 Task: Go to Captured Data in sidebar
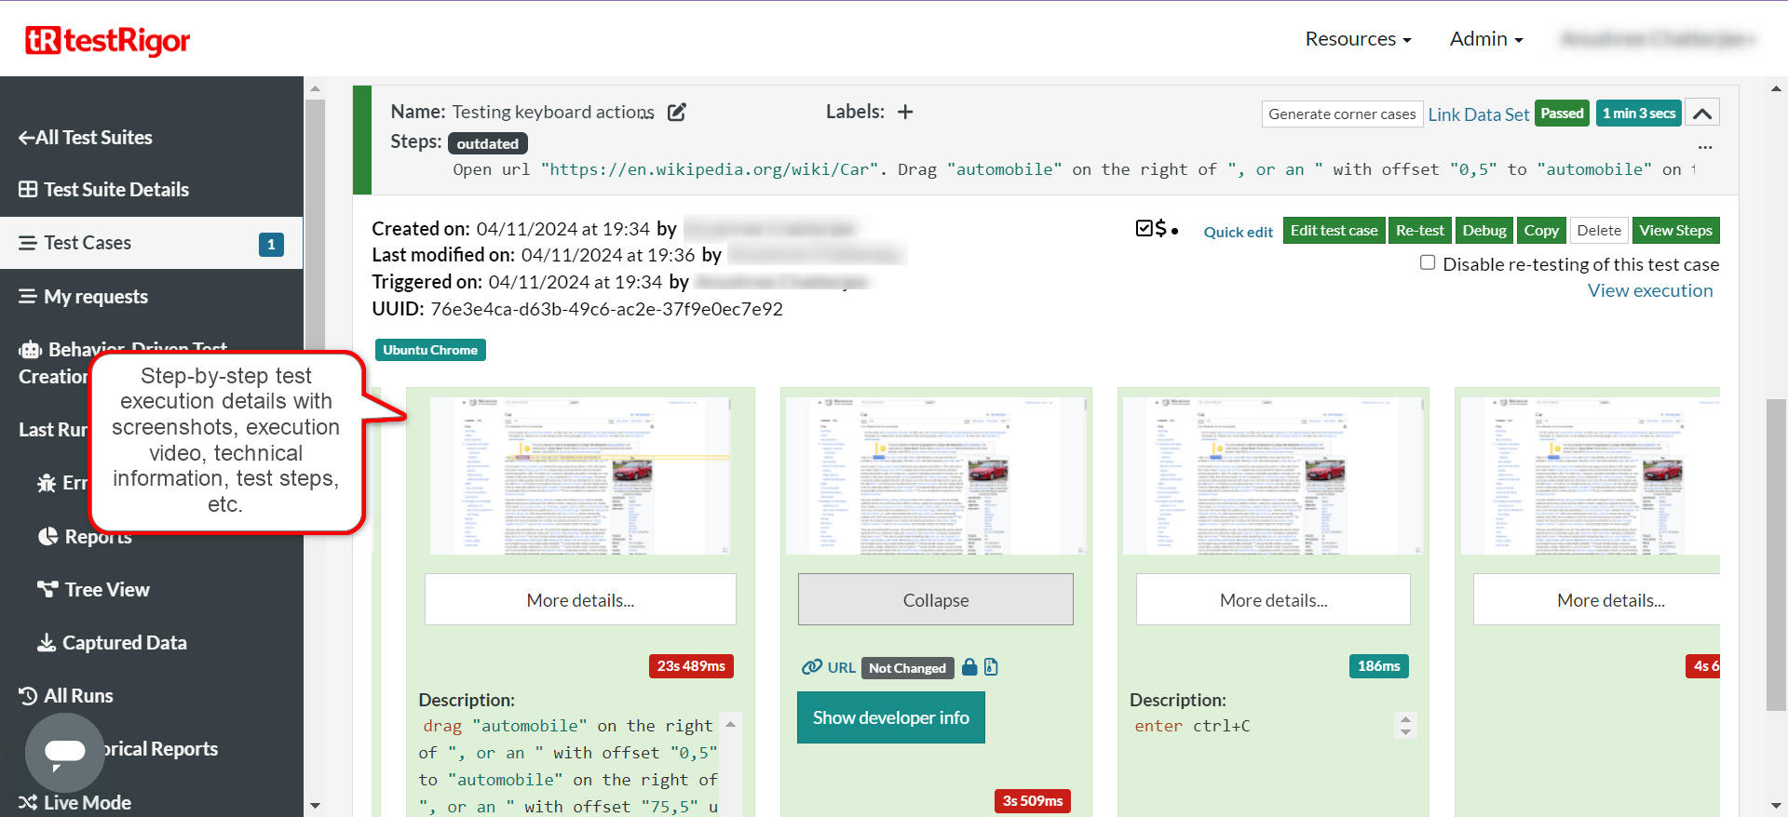tap(124, 643)
